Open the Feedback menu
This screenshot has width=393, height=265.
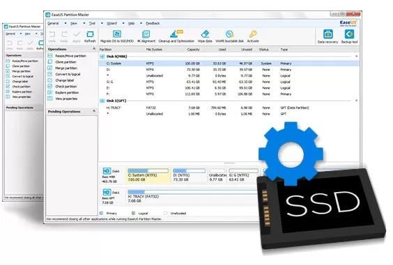point(153,23)
